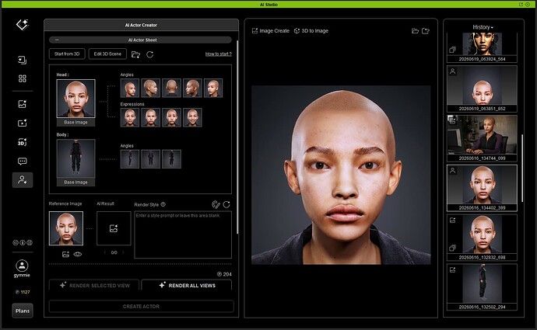Open the four-squares gallery sidebar icon
Viewport: 537px width, 330px height.
point(23,78)
